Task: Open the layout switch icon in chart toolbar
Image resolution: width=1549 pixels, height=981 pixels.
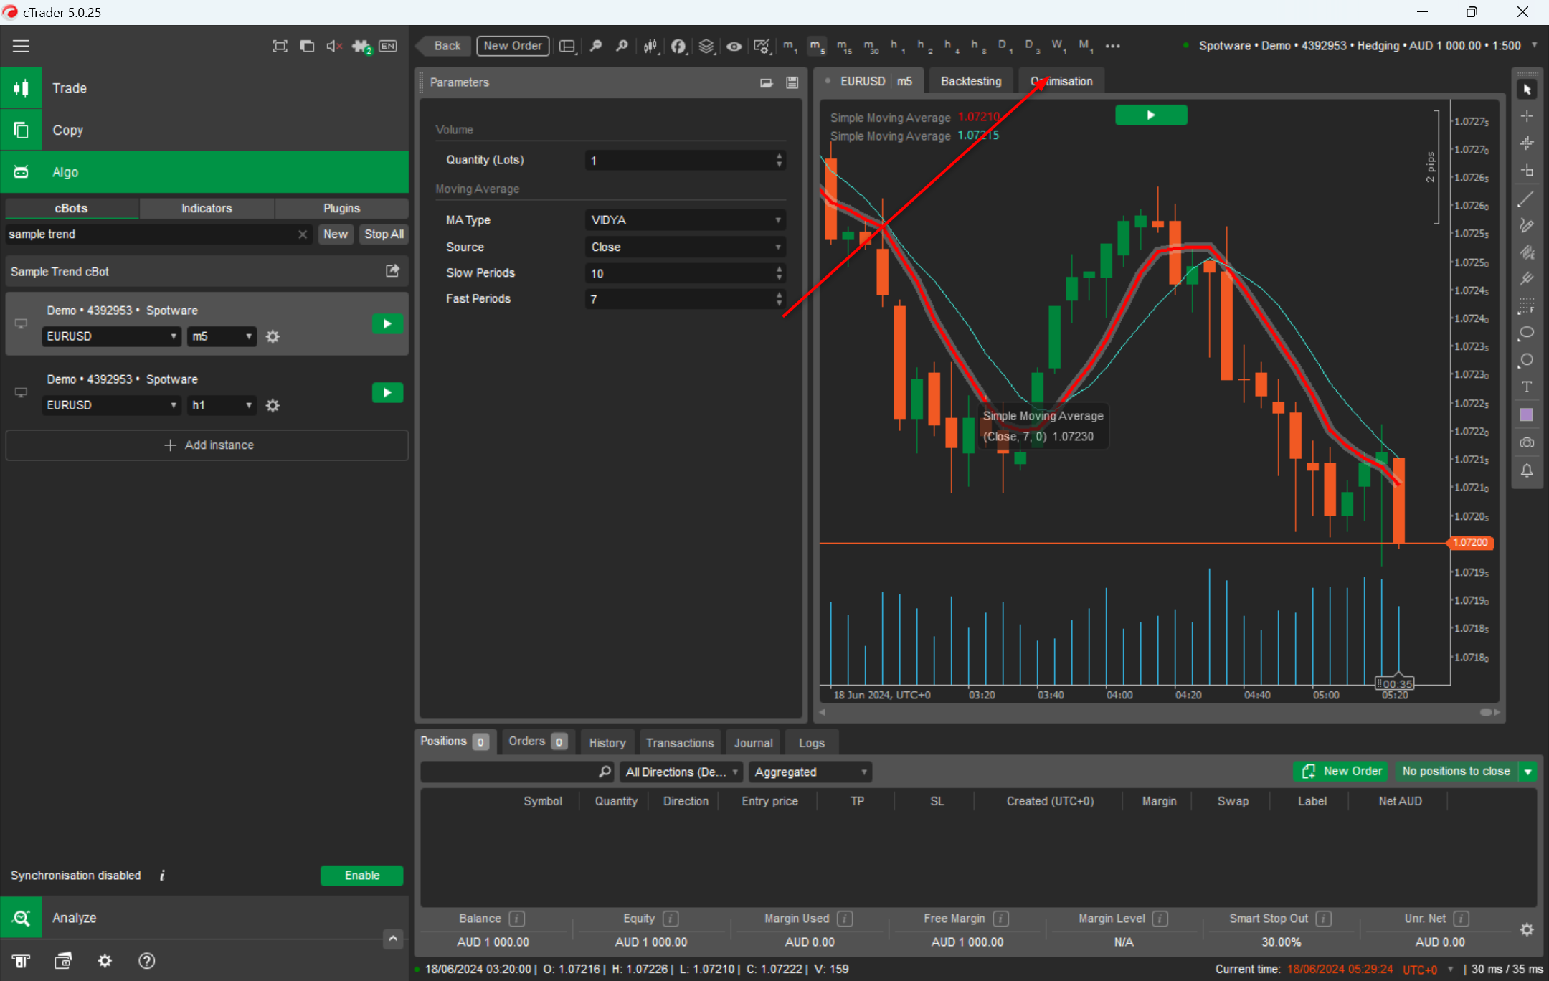Action: click(x=567, y=46)
